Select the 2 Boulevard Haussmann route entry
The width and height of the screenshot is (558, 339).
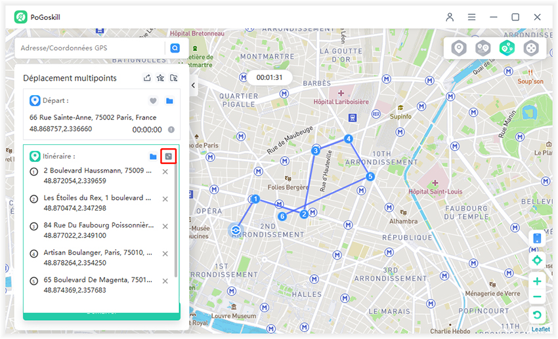(x=98, y=176)
